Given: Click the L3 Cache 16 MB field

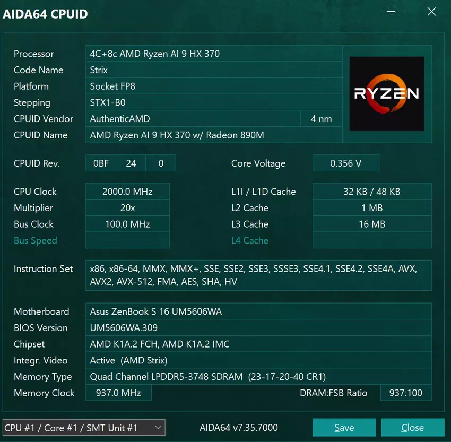Looking at the screenshot, I should click(372, 224).
